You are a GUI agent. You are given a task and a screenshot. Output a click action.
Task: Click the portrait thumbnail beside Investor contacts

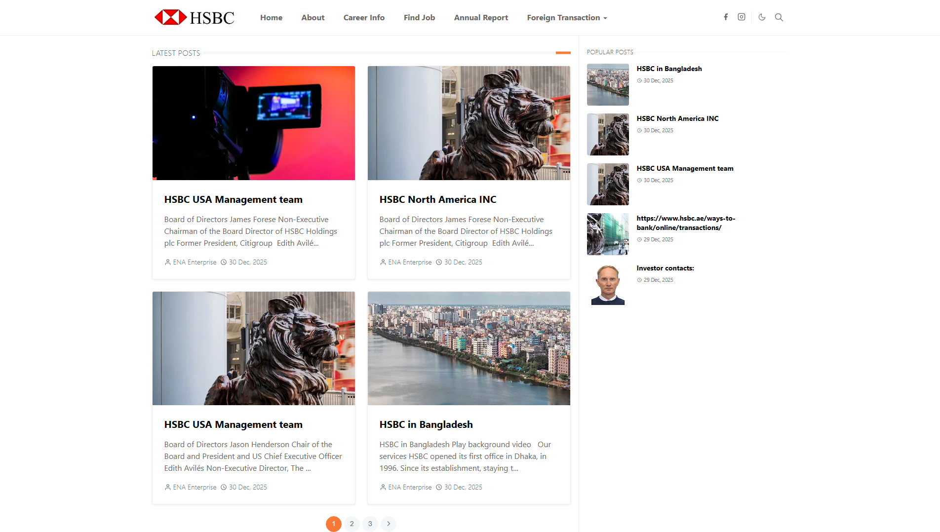point(608,284)
